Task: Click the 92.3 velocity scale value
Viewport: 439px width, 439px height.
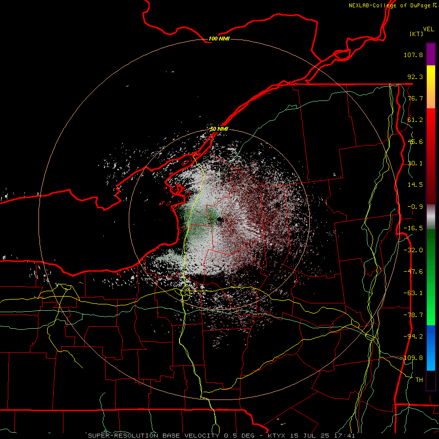Action: (415, 77)
